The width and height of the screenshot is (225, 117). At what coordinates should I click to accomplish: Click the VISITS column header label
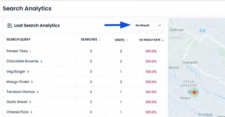point(119,40)
